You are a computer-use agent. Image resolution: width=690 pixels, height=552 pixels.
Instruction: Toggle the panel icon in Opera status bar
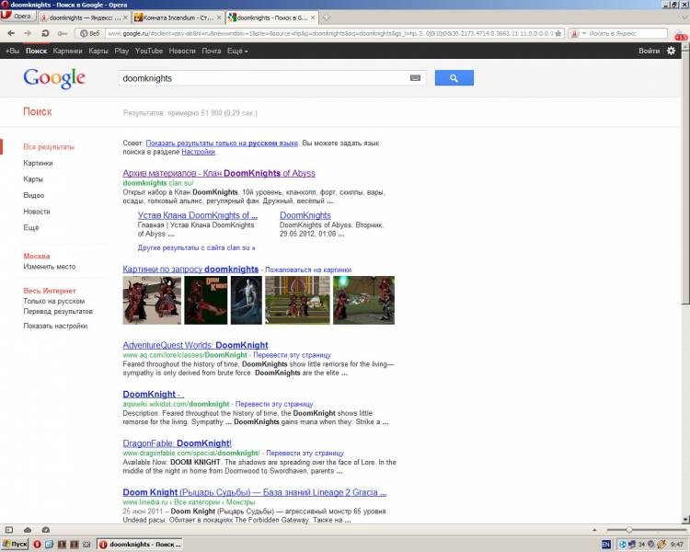click(9, 530)
